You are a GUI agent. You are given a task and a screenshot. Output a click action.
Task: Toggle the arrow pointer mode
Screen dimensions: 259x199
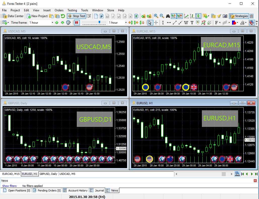(x=150, y=23)
